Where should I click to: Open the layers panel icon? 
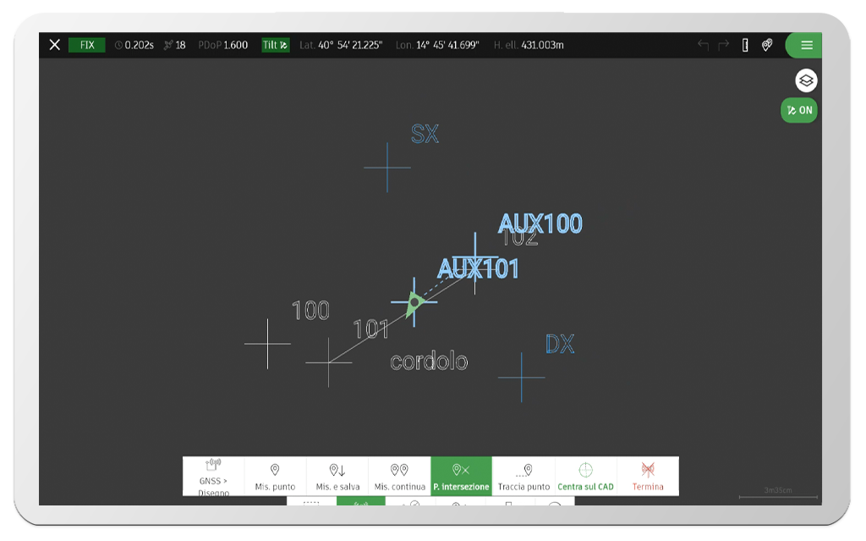(x=807, y=80)
